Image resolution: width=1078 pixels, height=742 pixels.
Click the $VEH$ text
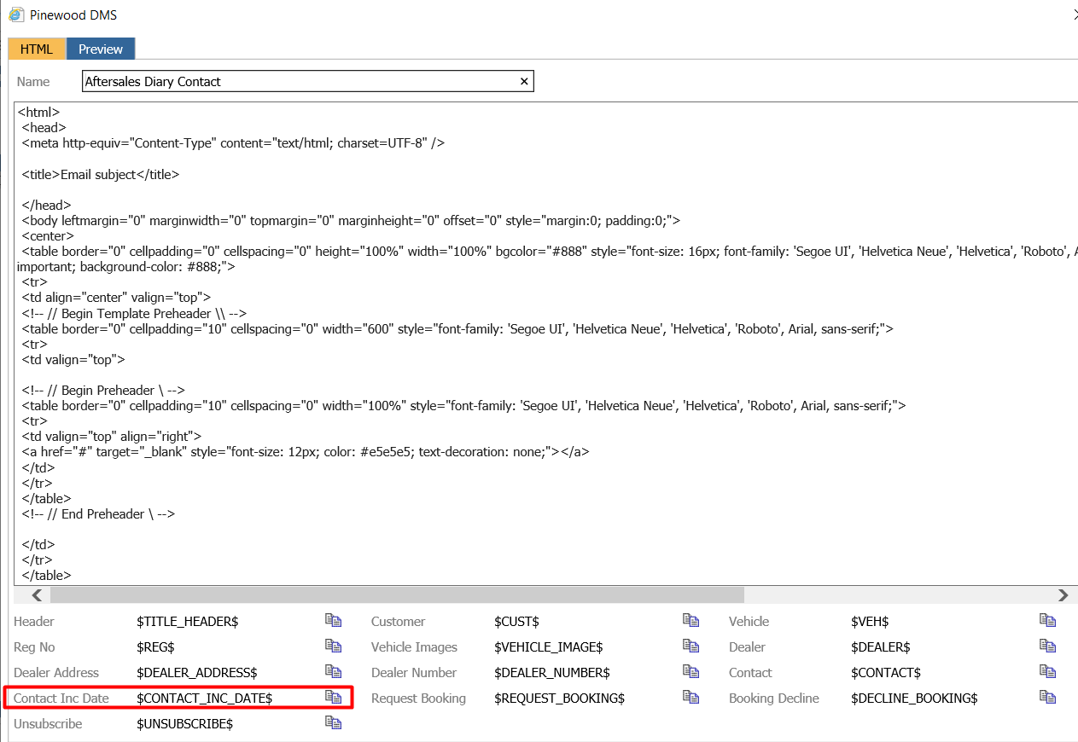click(870, 622)
